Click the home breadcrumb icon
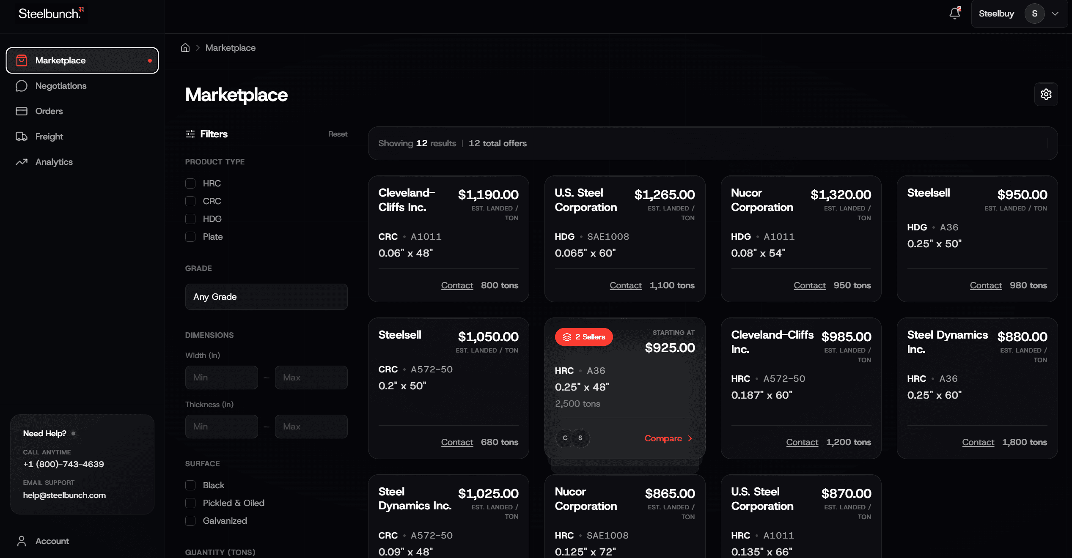1072x558 pixels. (185, 48)
